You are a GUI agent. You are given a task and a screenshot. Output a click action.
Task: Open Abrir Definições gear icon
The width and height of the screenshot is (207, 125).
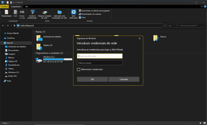click(74, 13)
